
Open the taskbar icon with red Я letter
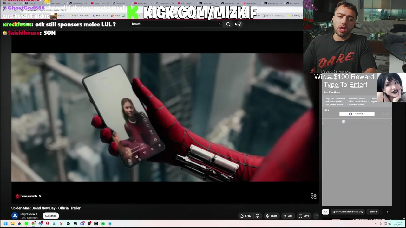(x=48, y=224)
